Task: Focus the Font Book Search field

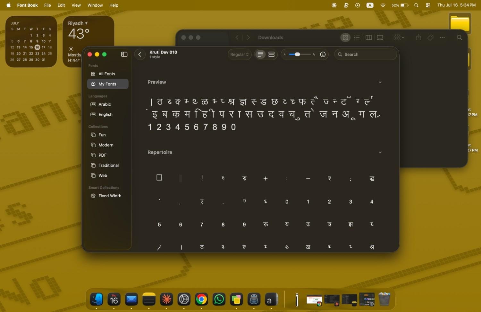Action: tap(366, 54)
